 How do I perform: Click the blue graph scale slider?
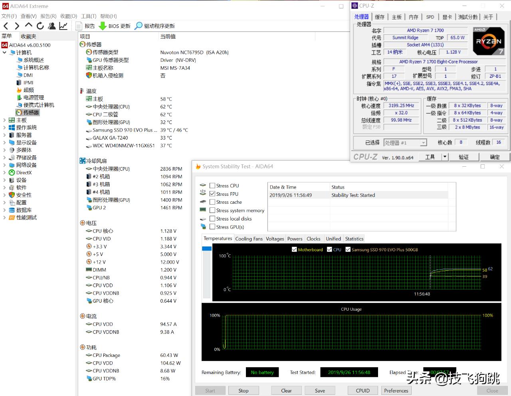pyautogui.click(x=206, y=248)
